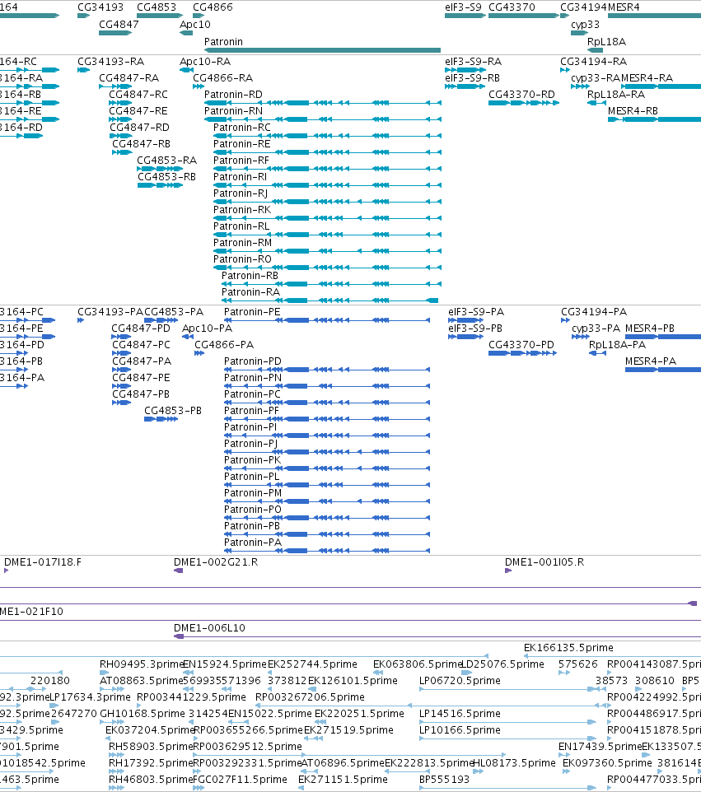701x792 pixels.
Task: Open the RpL18A gene label
Action: coord(606,41)
